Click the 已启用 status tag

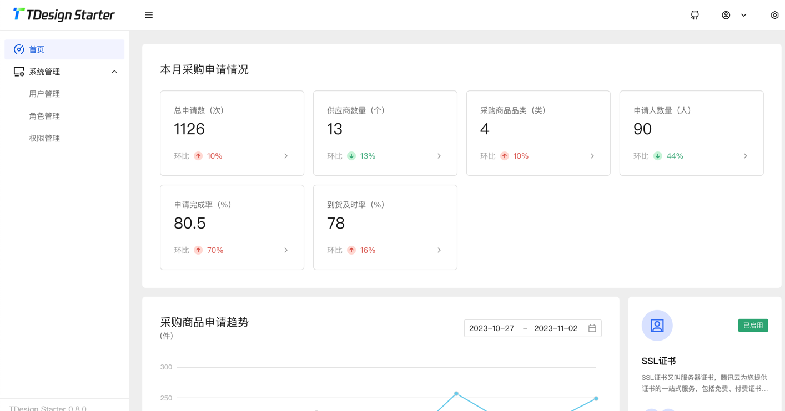pos(753,326)
